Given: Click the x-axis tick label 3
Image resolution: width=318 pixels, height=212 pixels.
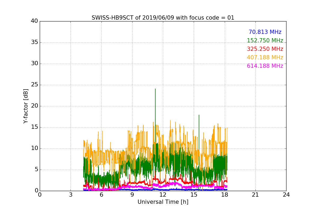Looking at the screenshot, I should (x=70, y=195).
